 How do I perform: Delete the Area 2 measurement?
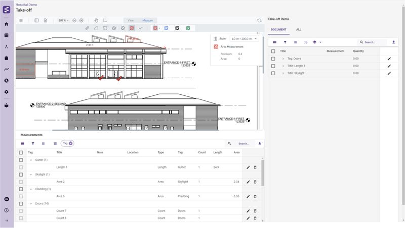point(255,182)
